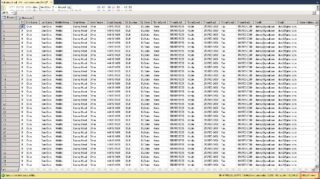Image resolution: width=320 pixels, height=179 pixels.
Task: Click the LEFT OUTER JOIN Section 7 query line
Action: click(x=70, y=7)
